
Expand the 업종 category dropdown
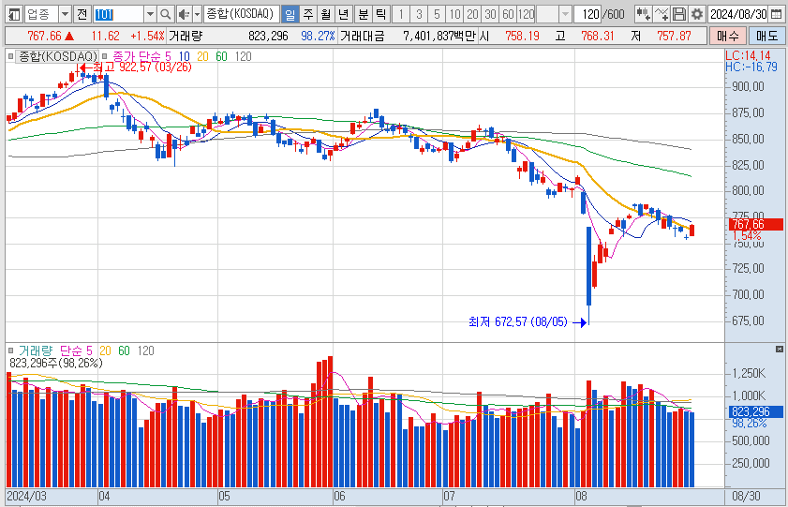pos(65,14)
